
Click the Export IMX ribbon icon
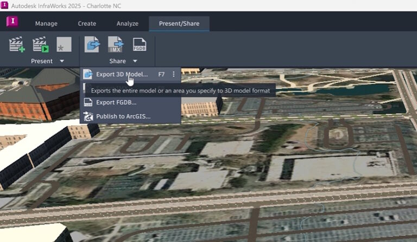pos(116,44)
